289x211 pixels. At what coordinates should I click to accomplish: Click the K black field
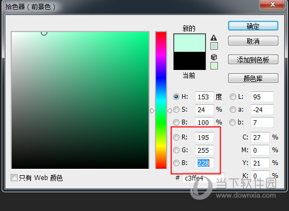pyautogui.click(x=260, y=175)
